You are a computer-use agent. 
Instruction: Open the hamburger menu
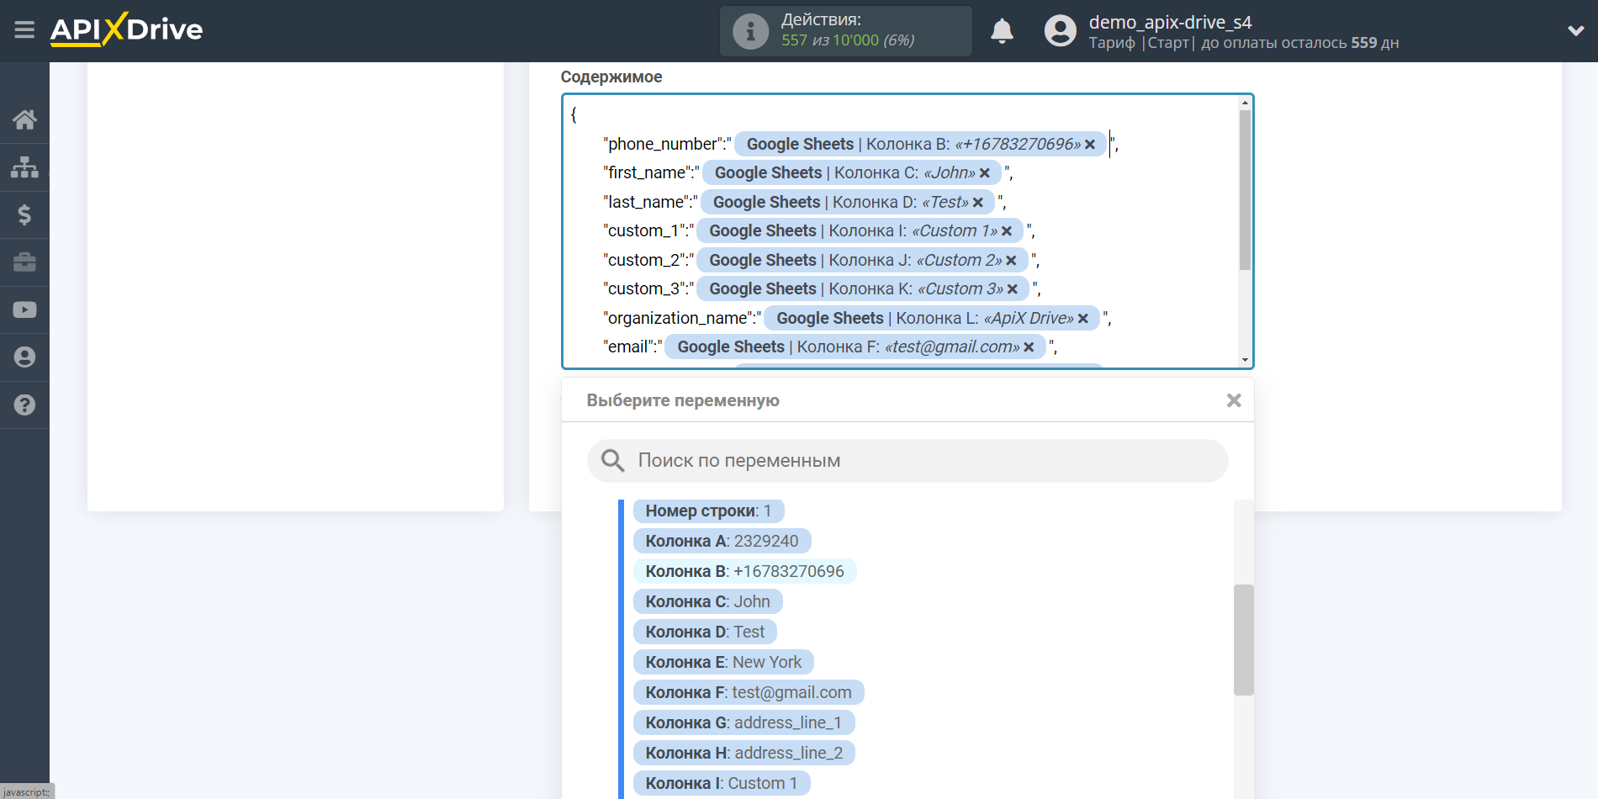24,30
